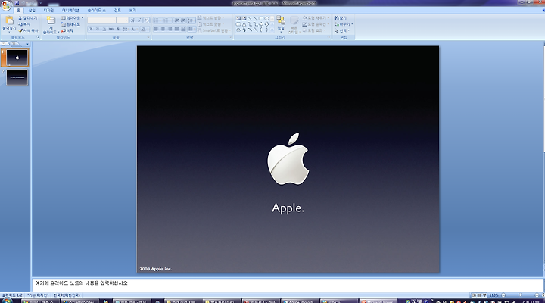Click Convert to SmartArt (SmartArt로 변환)
Image resolution: width=545 pixels, height=303 pixels.
point(214,30)
